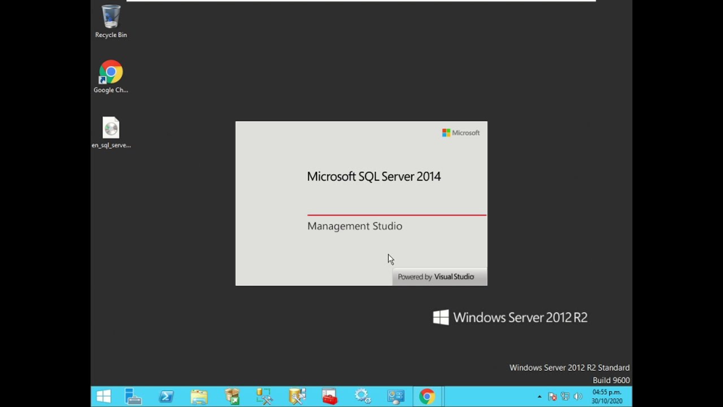Launch Server Manager from the taskbar
The height and width of the screenshot is (407, 723).
coord(133,396)
